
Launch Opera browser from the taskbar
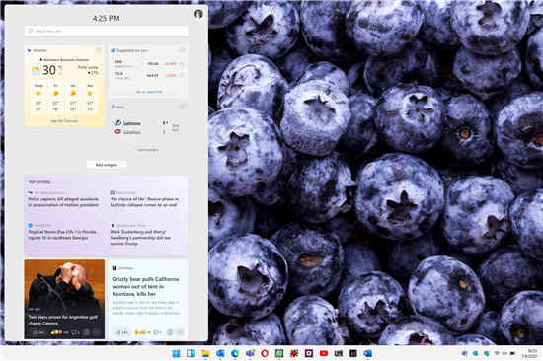(265, 353)
